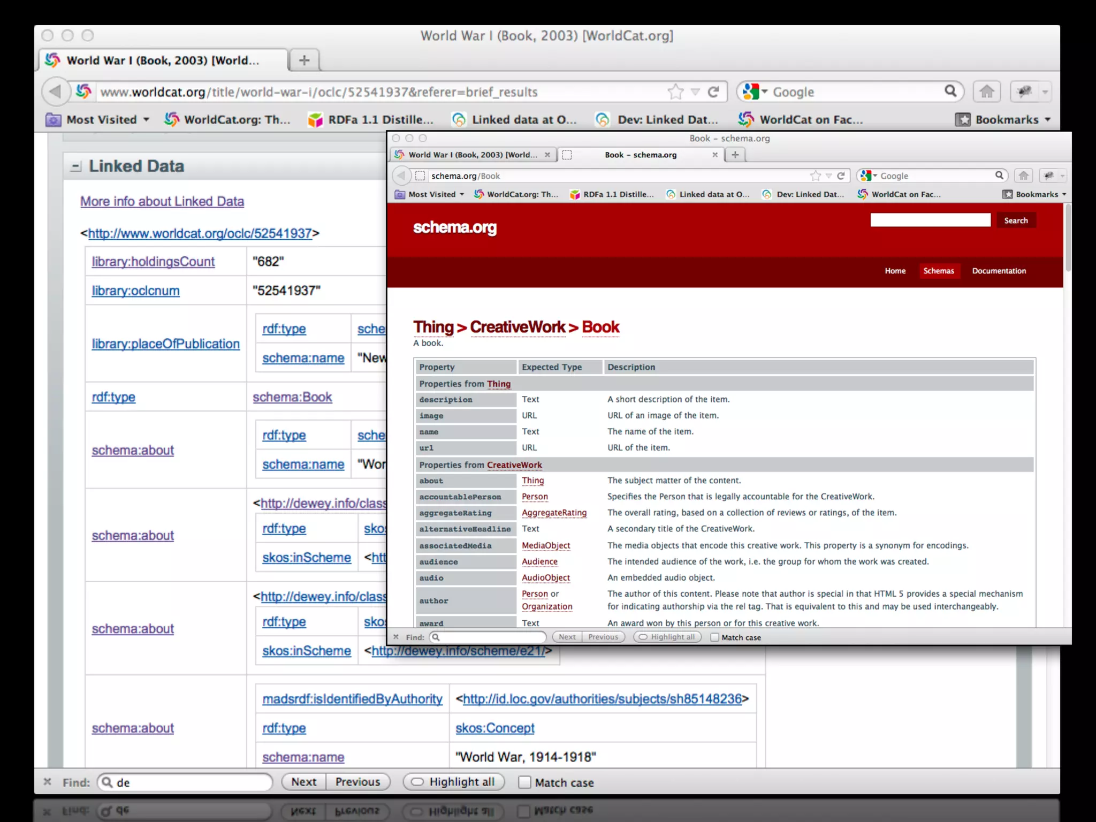
Task: Open new tab with plus in schema.org window
Action: point(735,155)
